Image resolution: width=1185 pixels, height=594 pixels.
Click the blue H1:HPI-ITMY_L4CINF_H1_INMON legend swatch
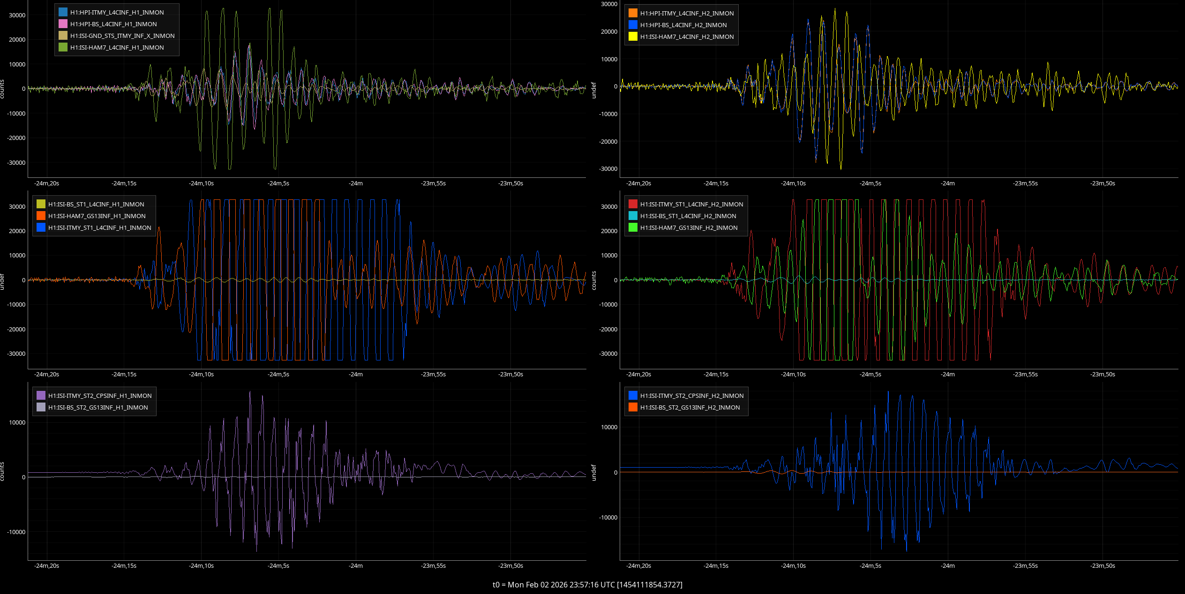(x=63, y=13)
